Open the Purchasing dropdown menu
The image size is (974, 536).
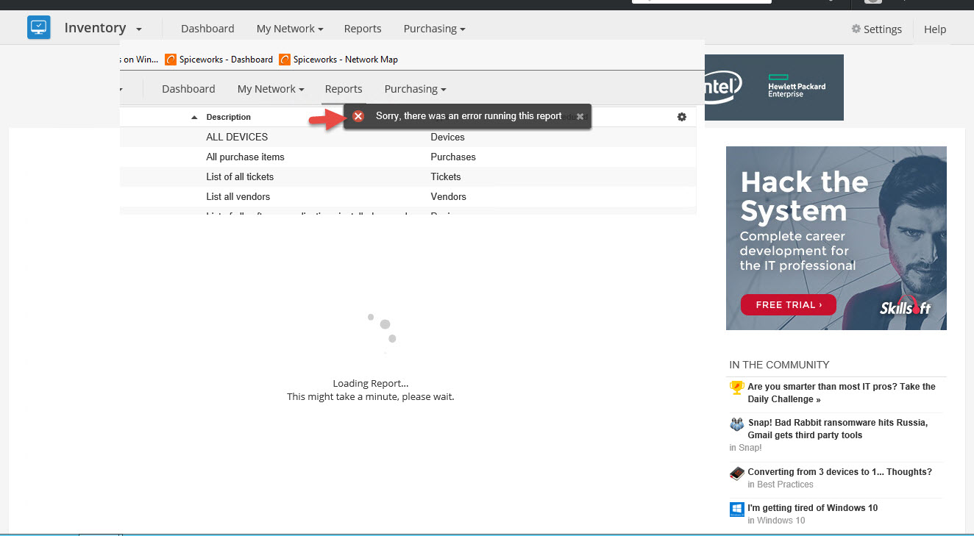tap(434, 29)
